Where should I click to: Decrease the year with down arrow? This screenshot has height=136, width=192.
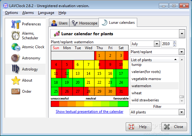(175, 45)
